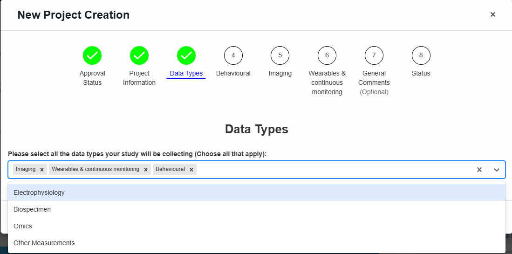Image resolution: width=512 pixels, height=254 pixels.
Task: Open the Approval Status step label
Action: pos(92,78)
